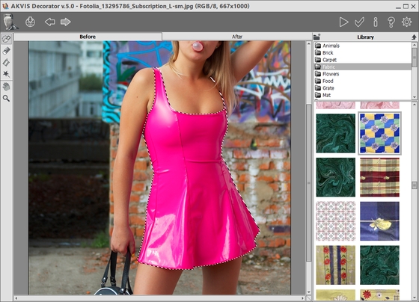Screen dimensions: 419x302
Task: Click the texture gallery scroll up arrow
Action: click(415, 105)
